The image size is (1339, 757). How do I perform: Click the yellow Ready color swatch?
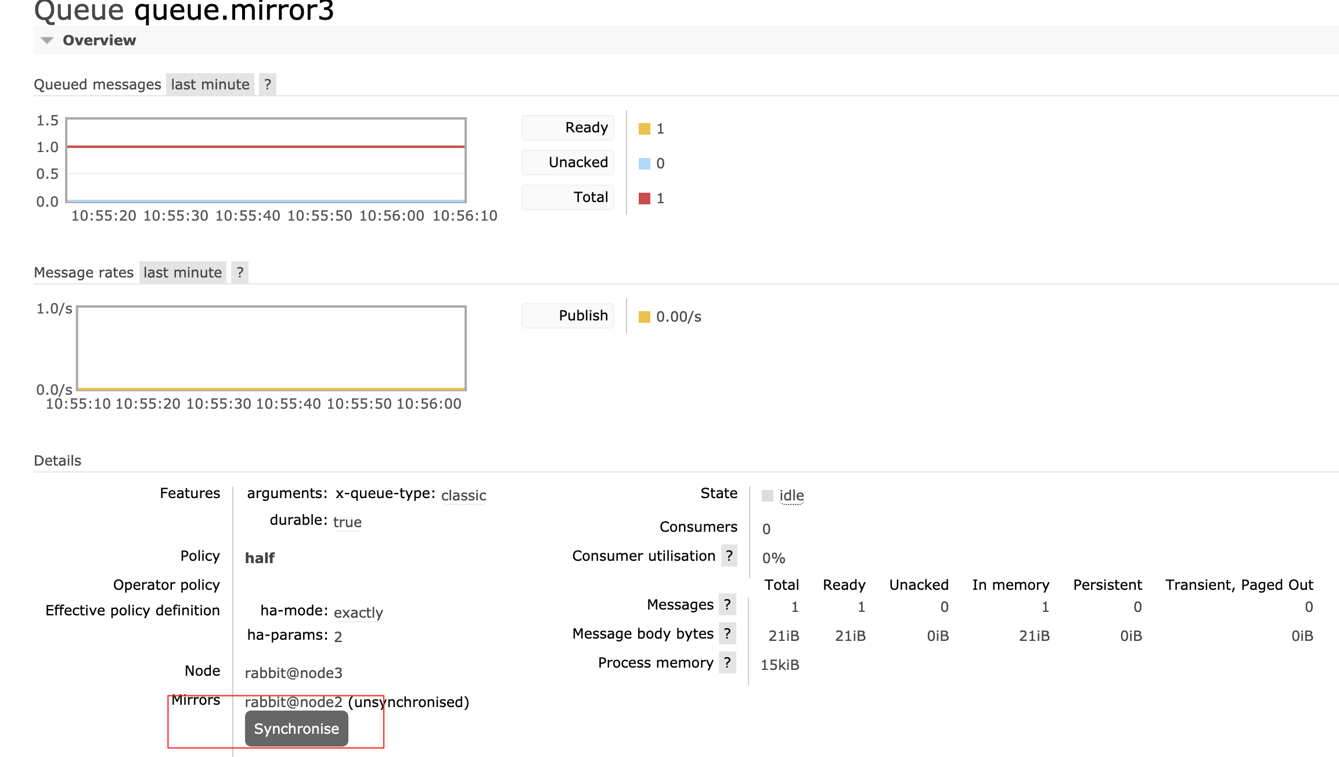pos(644,129)
